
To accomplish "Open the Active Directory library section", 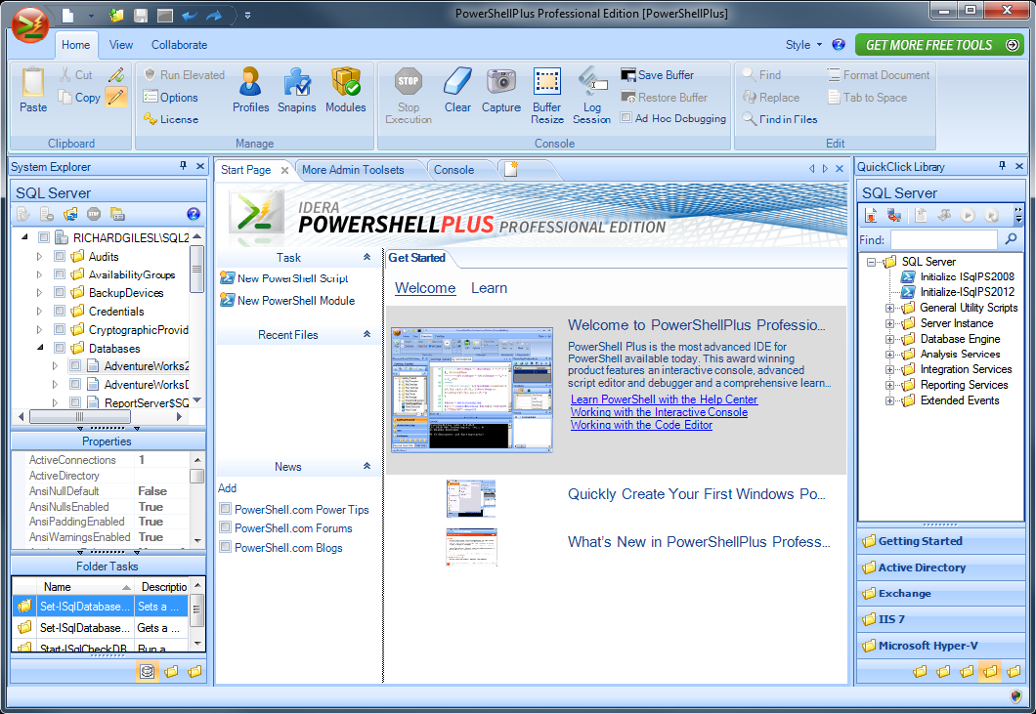I will [940, 567].
